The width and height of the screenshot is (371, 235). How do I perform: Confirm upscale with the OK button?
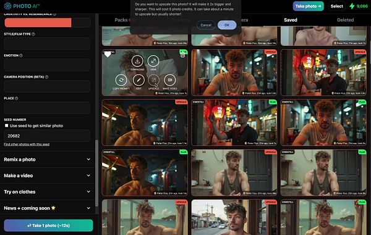click(x=227, y=25)
